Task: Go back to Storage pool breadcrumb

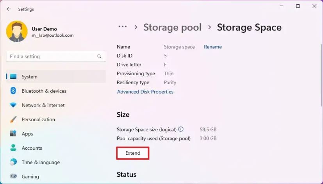Action: click(172, 27)
